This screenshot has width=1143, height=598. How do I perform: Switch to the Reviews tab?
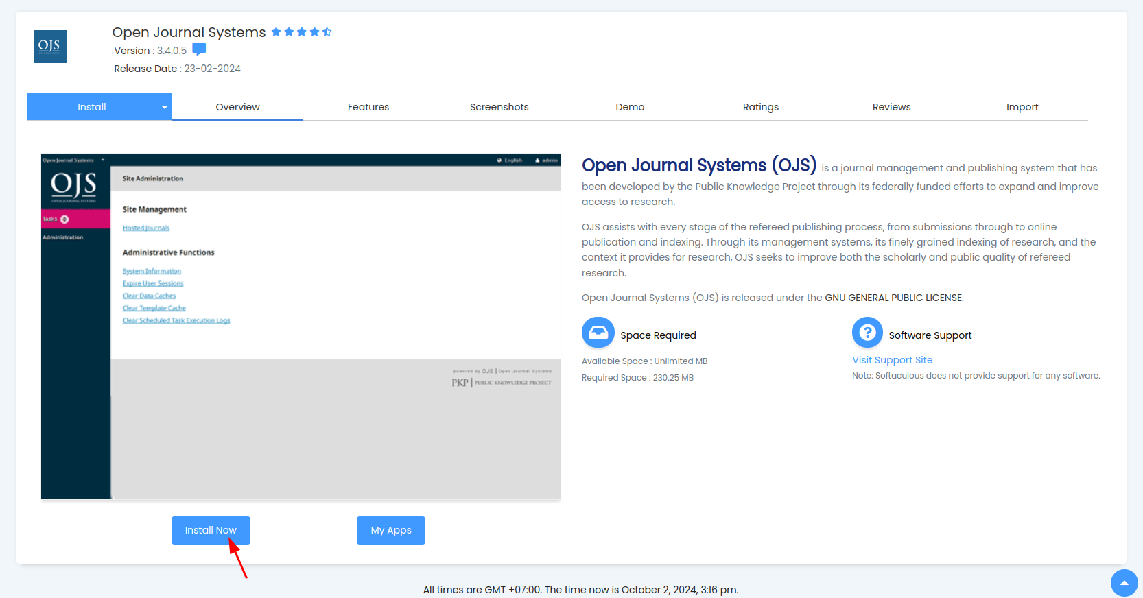pos(892,107)
